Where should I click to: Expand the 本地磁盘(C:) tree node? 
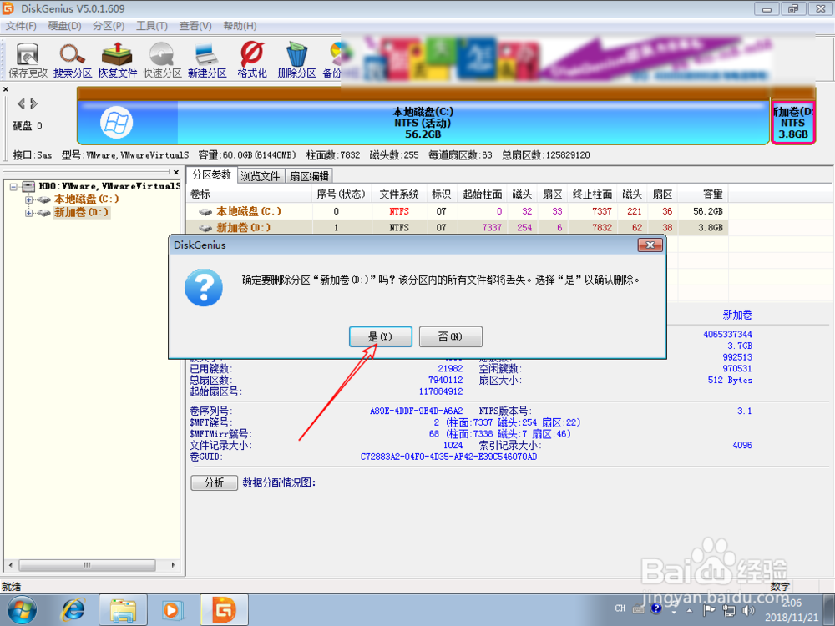pyautogui.click(x=28, y=199)
